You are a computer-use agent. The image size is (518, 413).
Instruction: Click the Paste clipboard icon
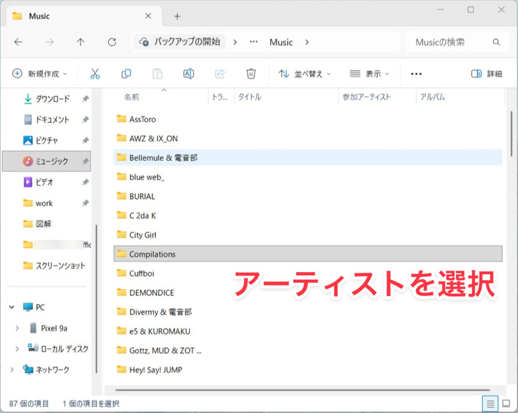click(157, 74)
